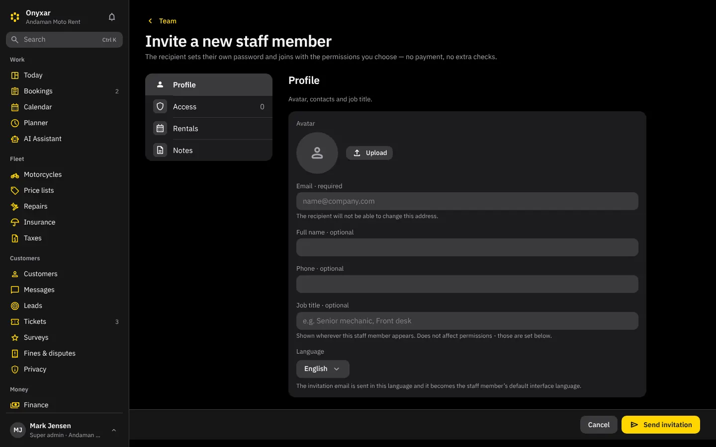Click the Fines & disputes icon
The height and width of the screenshot is (447, 716).
coord(15,354)
